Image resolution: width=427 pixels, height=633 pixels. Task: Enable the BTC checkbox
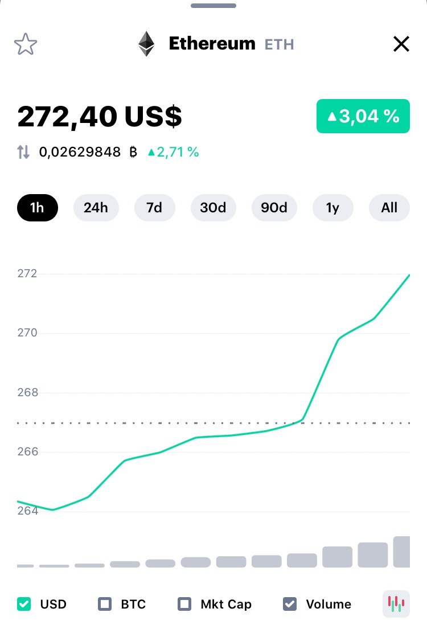[x=105, y=604]
